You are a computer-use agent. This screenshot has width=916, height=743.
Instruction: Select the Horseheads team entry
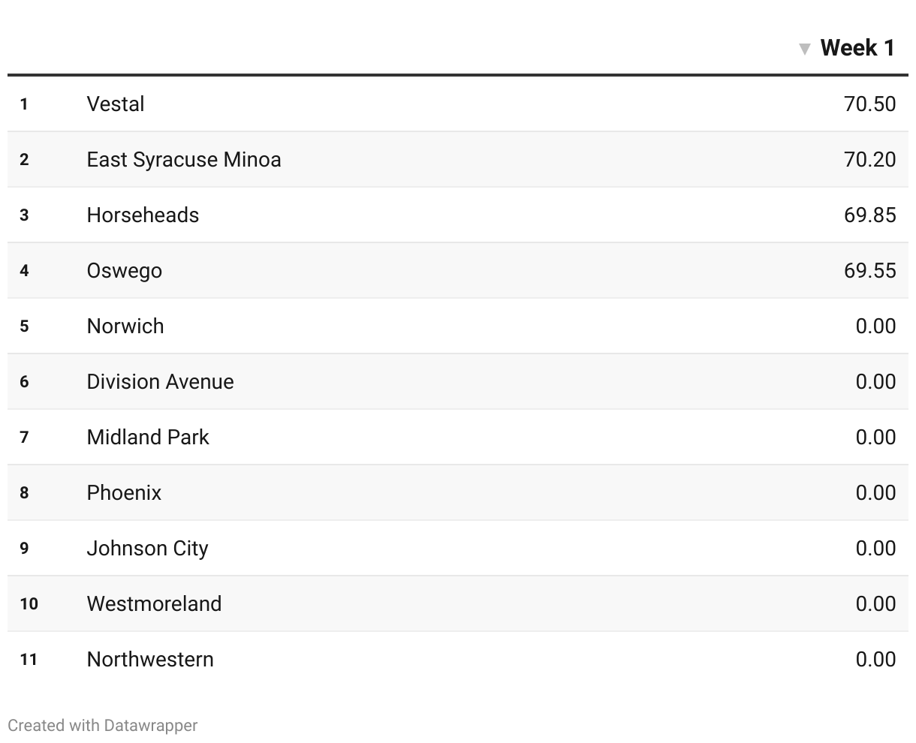143,215
